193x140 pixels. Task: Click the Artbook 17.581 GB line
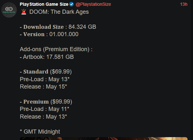[x=47, y=57]
